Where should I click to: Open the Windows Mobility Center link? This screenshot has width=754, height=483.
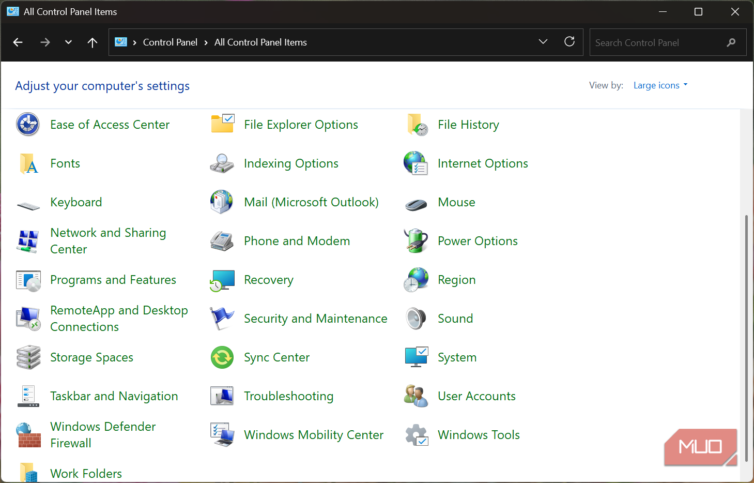[314, 435]
